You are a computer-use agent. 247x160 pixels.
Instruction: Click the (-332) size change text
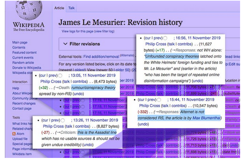pos(143,112)
